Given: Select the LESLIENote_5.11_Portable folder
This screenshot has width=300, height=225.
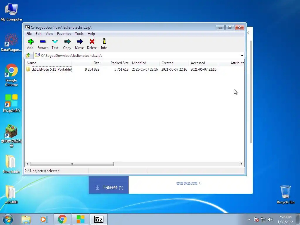Looking at the screenshot, I should coord(51,69).
